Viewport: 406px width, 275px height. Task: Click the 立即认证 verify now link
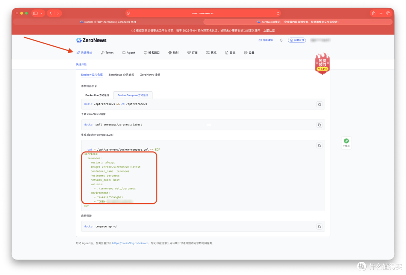point(269,30)
